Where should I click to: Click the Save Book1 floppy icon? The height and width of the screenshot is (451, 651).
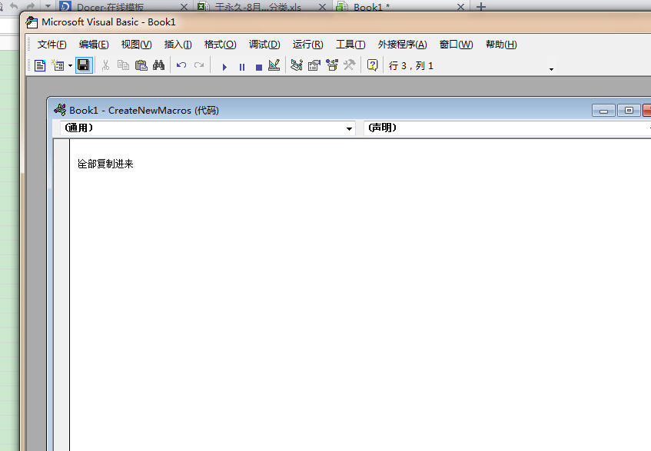(83, 66)
